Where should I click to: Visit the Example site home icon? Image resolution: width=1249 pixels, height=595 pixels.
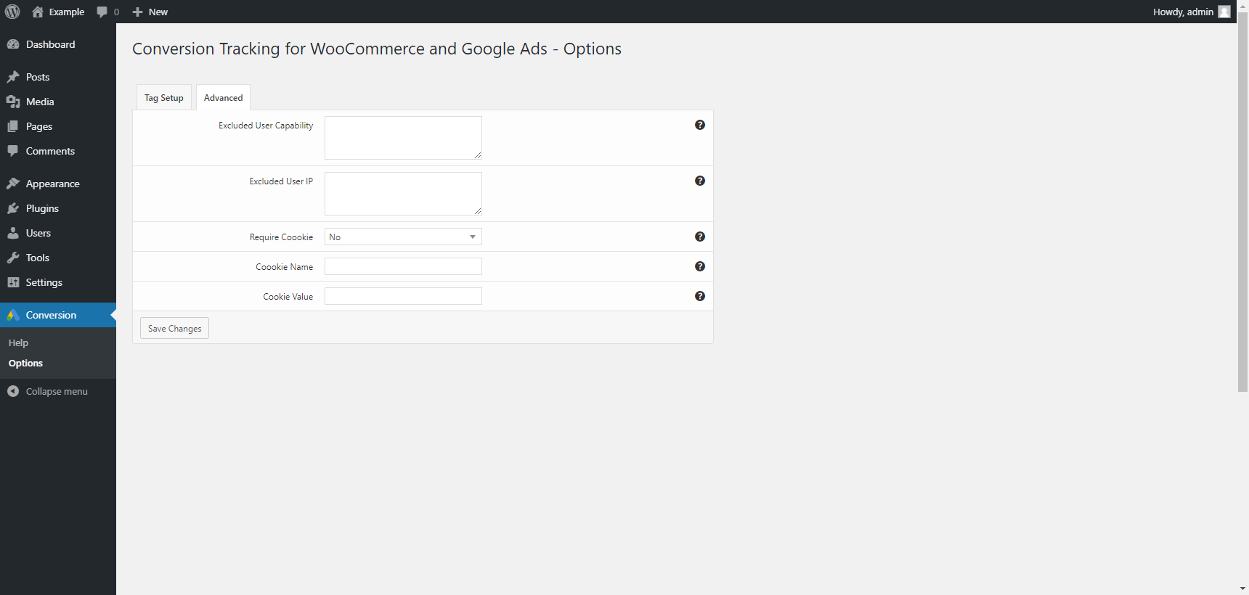coord(38,12)
